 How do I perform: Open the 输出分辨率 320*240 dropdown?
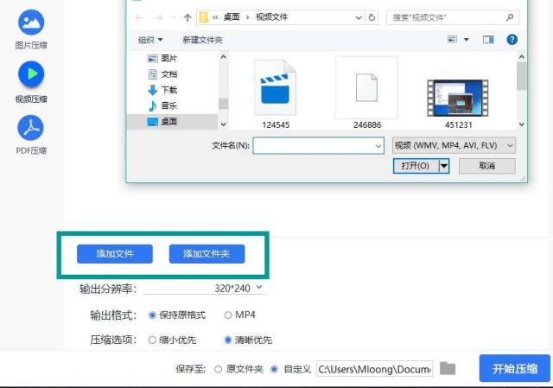pyautogui.click(x=204, y=288)
